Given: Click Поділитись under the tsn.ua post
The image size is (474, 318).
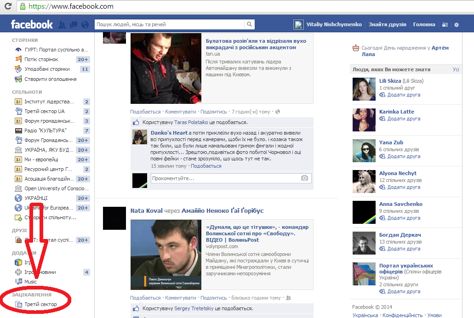Looking at the screenshot, I should 213,112.
